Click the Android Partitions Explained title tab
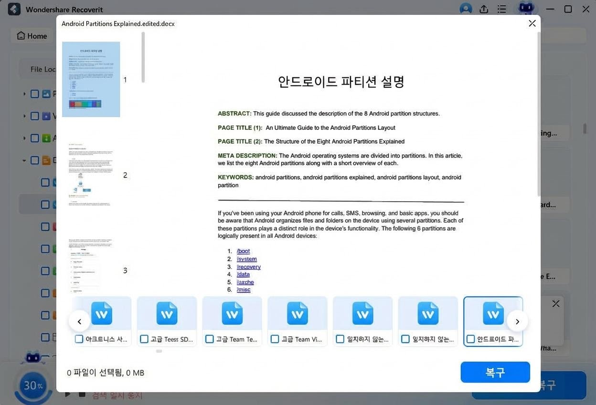Viewport: 596px width, 405px height. click(x=118, y=23)
